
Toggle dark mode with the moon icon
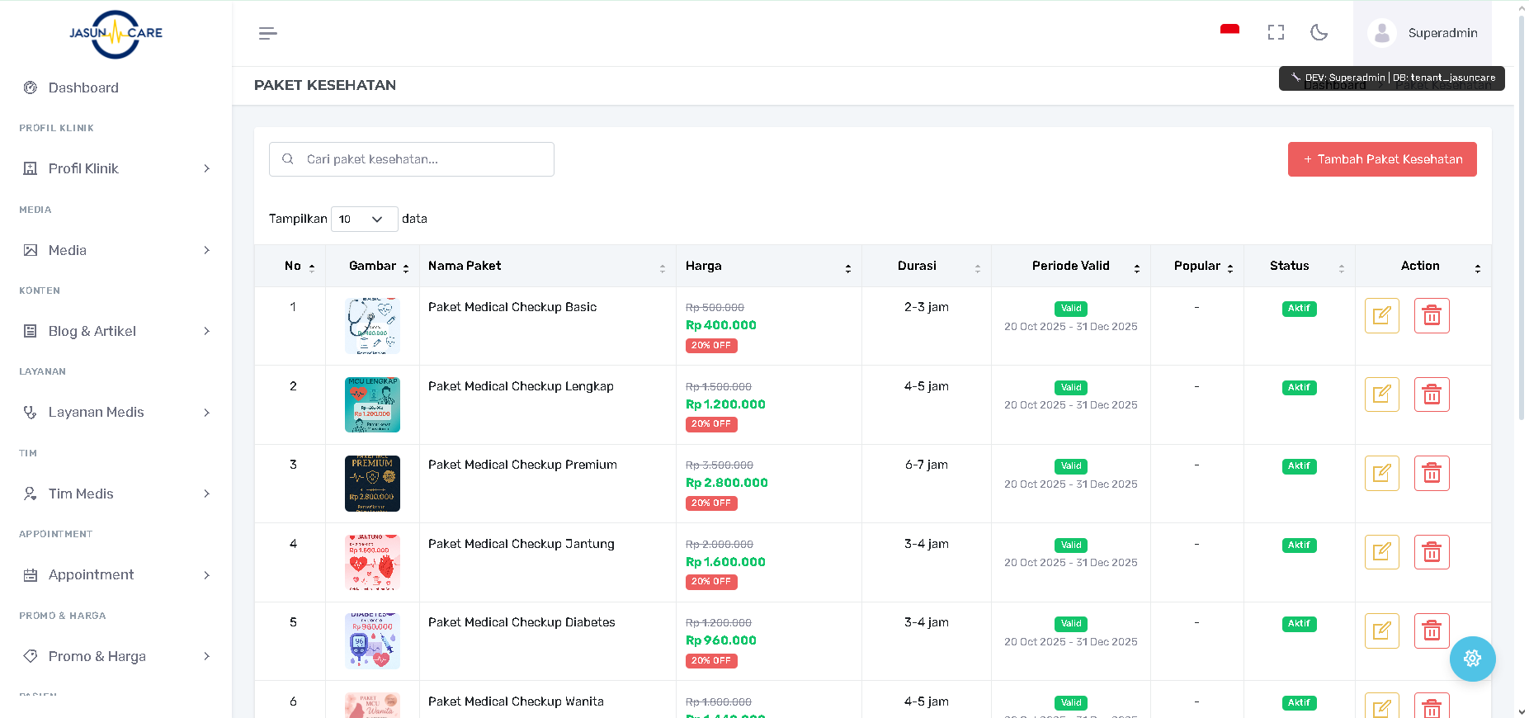pos(1319,32)
